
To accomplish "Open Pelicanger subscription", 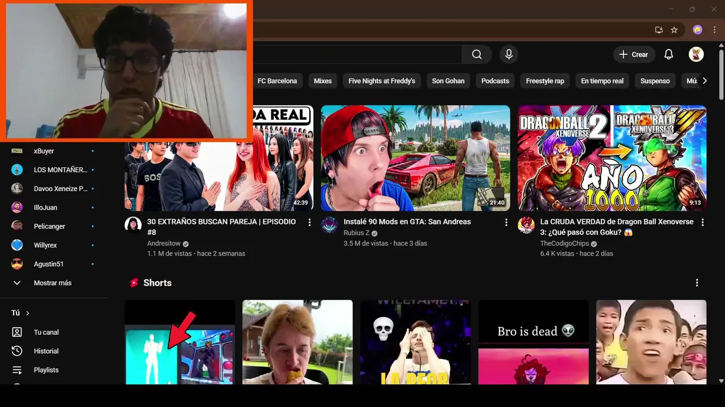I will pos(54,226).
